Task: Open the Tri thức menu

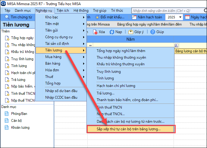Action: tap(117, 11)
